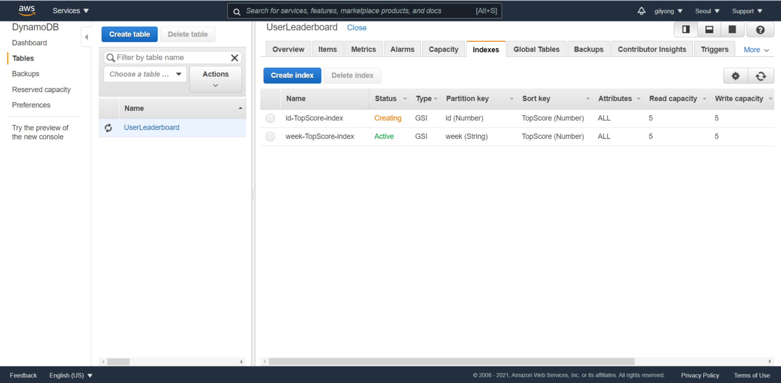Open Dashboard in the sidebar
This screenshot has width=781, height=383.
(29, 43)
